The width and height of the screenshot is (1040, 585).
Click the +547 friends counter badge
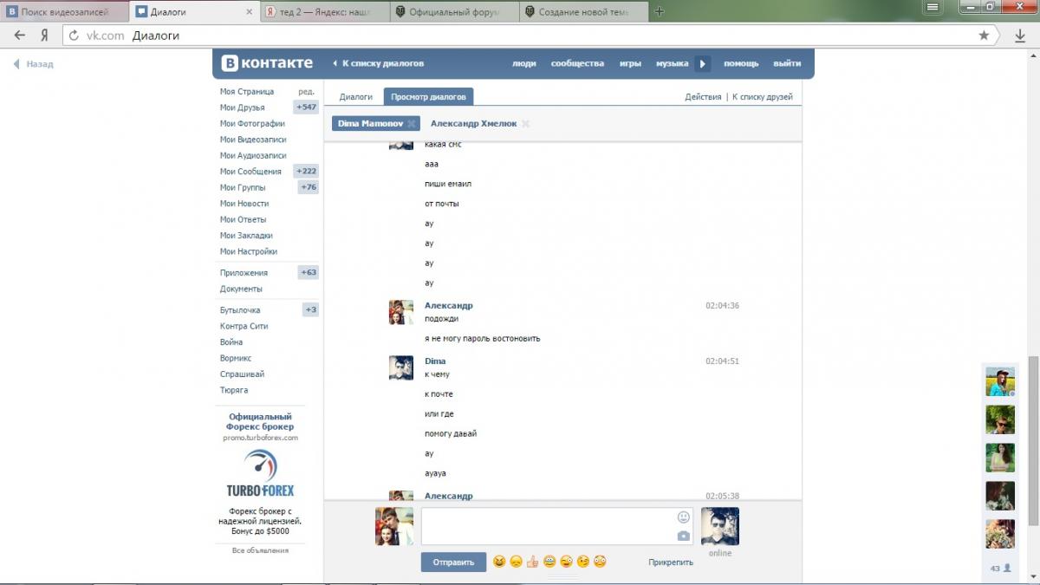point(306,107)
